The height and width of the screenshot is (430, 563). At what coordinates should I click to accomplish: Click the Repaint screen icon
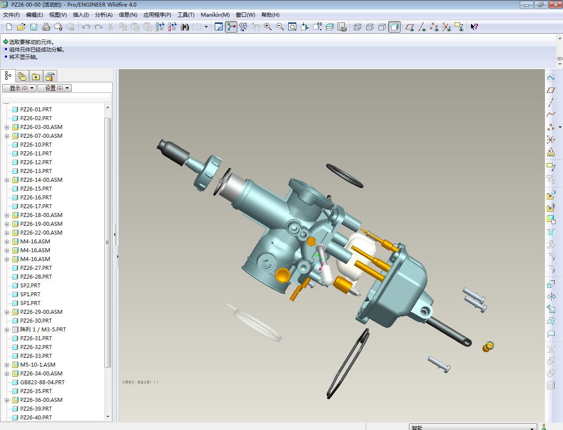(x=219, y=27)
